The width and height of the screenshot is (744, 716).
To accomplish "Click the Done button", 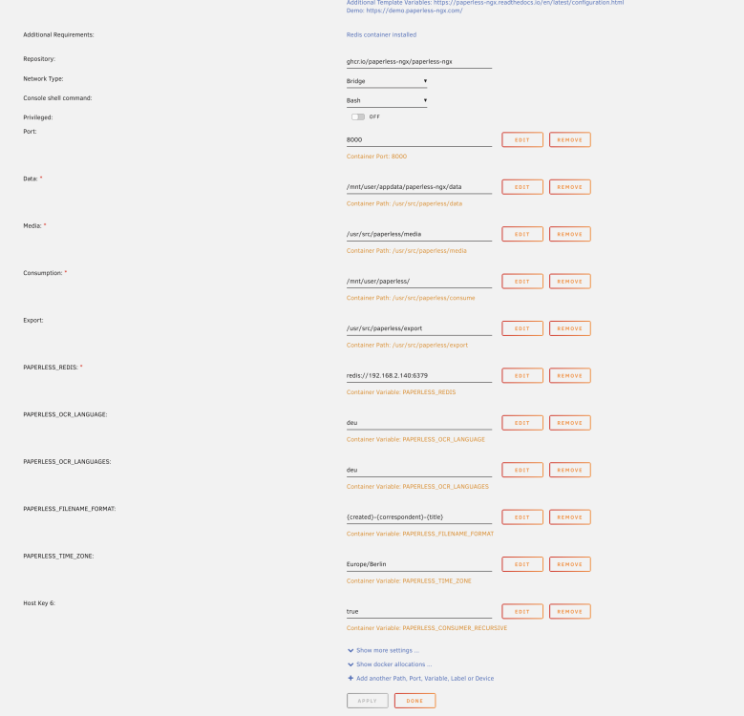I will click(x=415, y=701).
